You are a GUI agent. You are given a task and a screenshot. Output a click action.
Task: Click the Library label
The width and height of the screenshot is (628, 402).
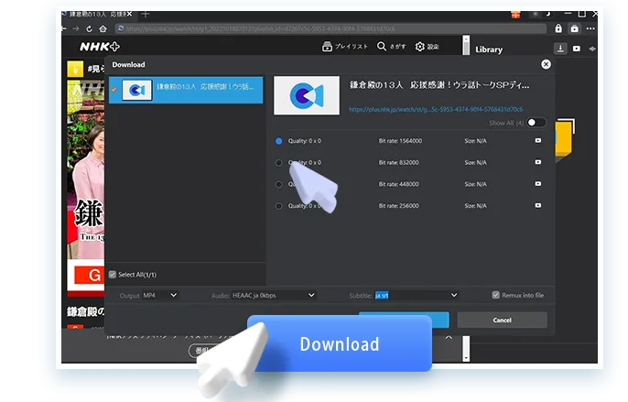489,49
